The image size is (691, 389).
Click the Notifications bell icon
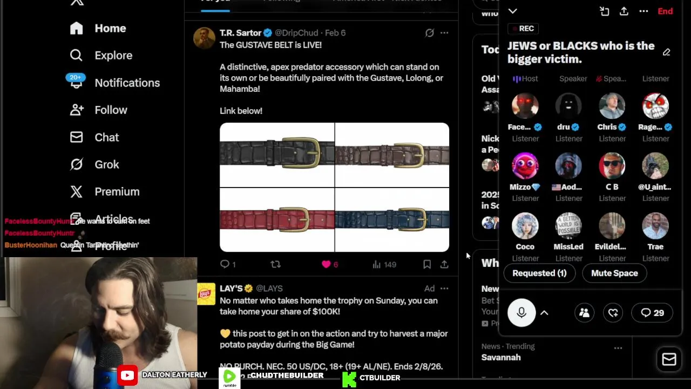click(76, 83)
